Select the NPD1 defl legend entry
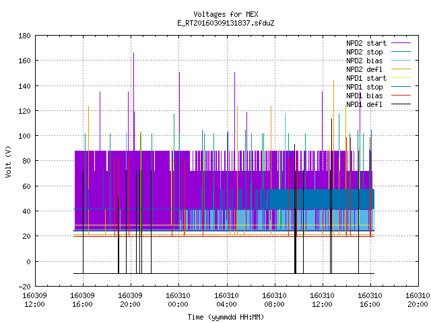The image size is (431, 323). [364, 105]
